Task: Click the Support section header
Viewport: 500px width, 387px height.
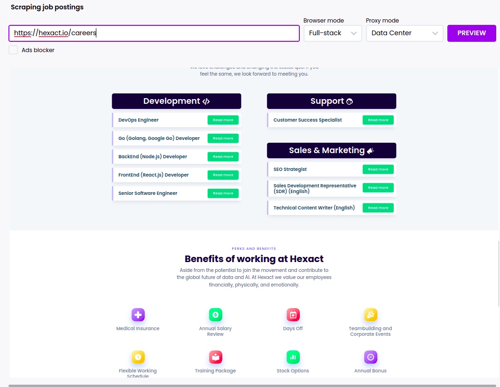Action: (x=331, y=101)
